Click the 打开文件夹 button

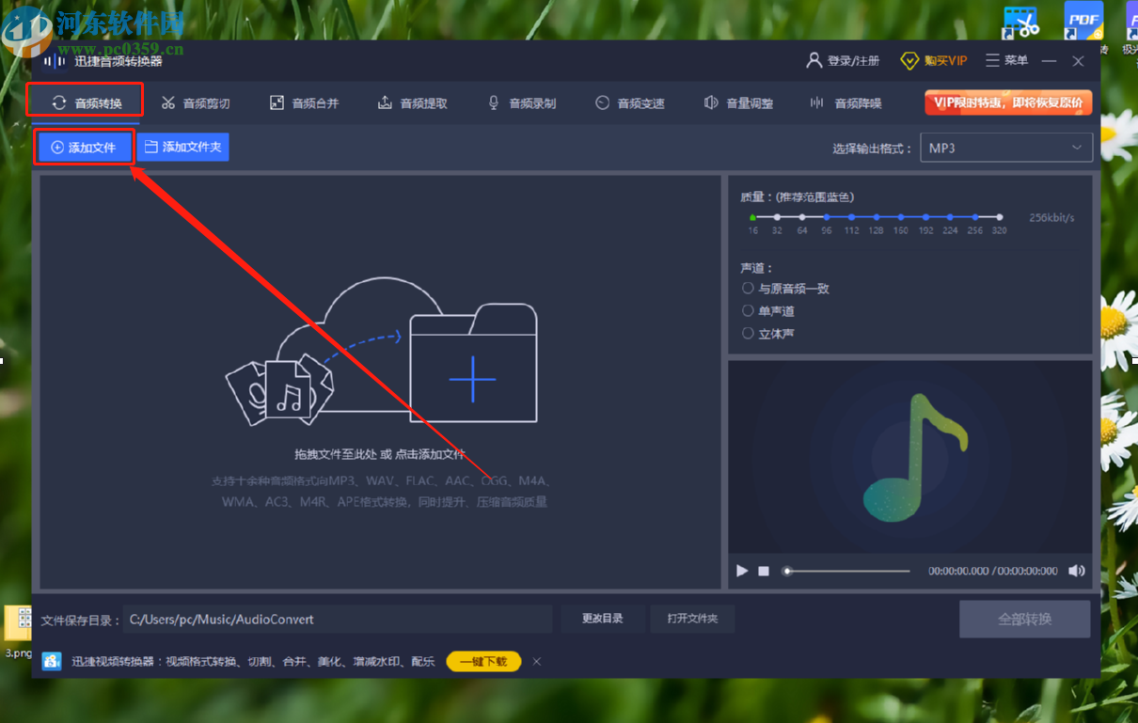(692, 619)
